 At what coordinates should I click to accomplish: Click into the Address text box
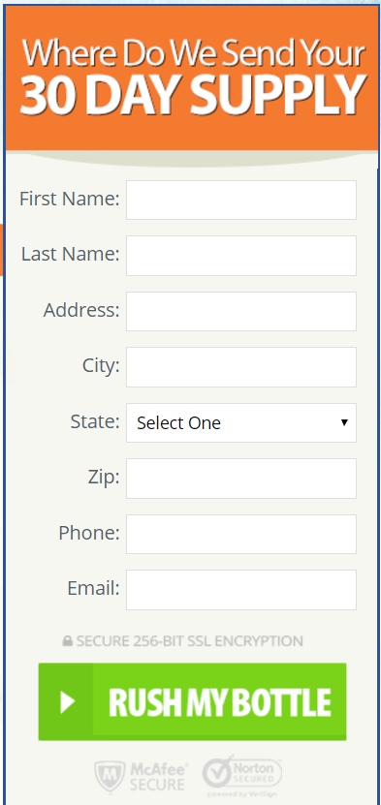click(241, 311)
